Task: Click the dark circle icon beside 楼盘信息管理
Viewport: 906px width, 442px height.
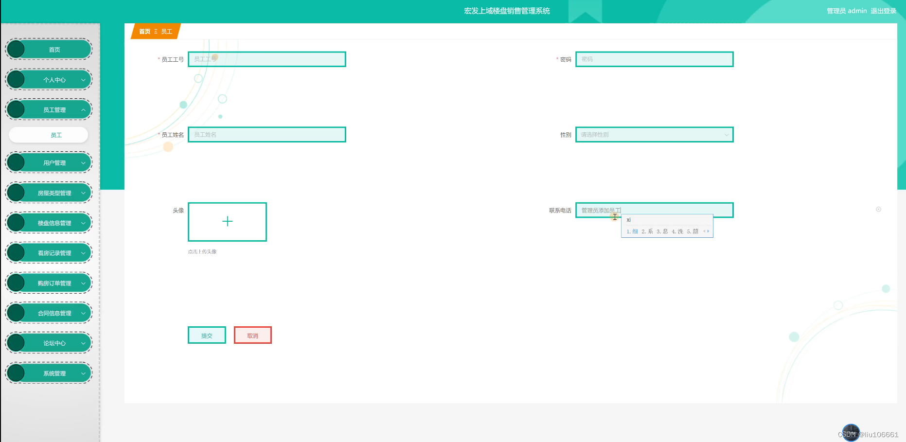Action: (x=16, y=223)
